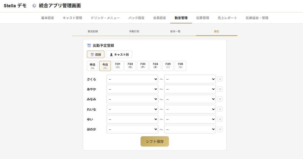303x159 pixels.
Task: Click the あやか cast name label
Action: (x=91, y=89)
